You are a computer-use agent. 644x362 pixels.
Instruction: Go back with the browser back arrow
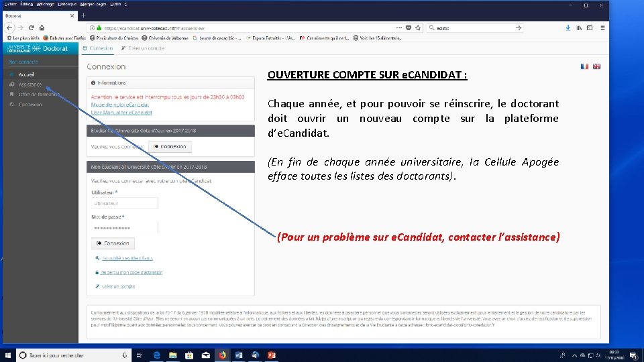[x=9, y=28]
